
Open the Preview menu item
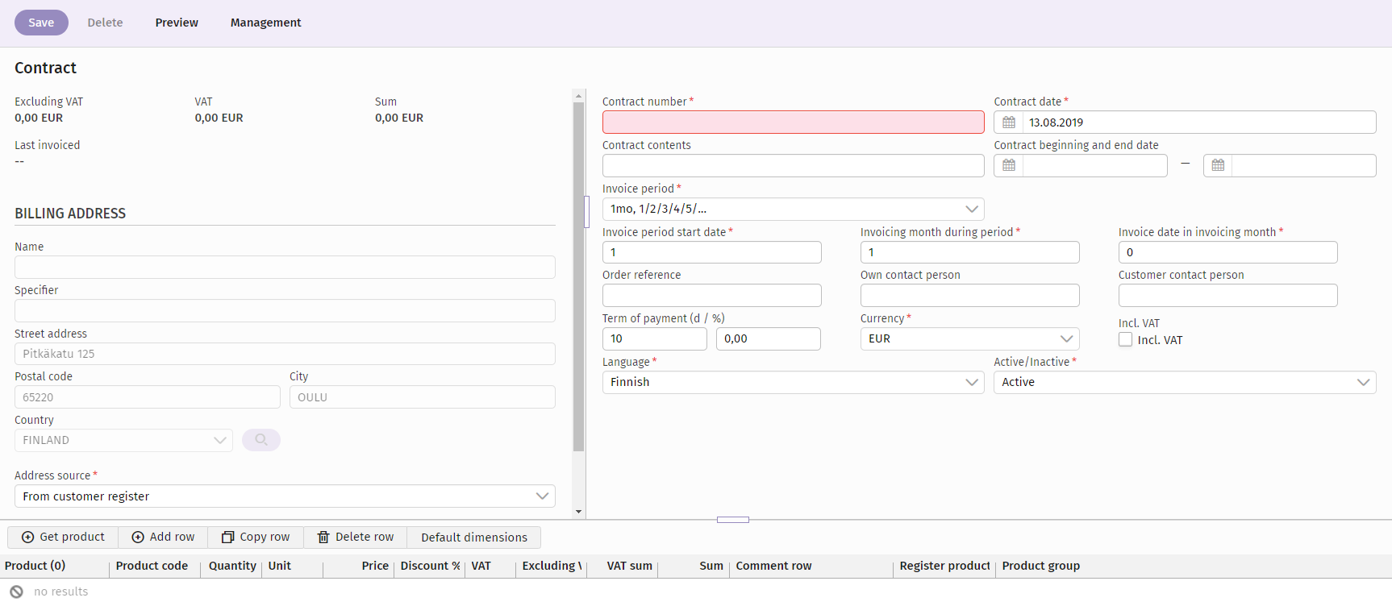pos(177,23)
